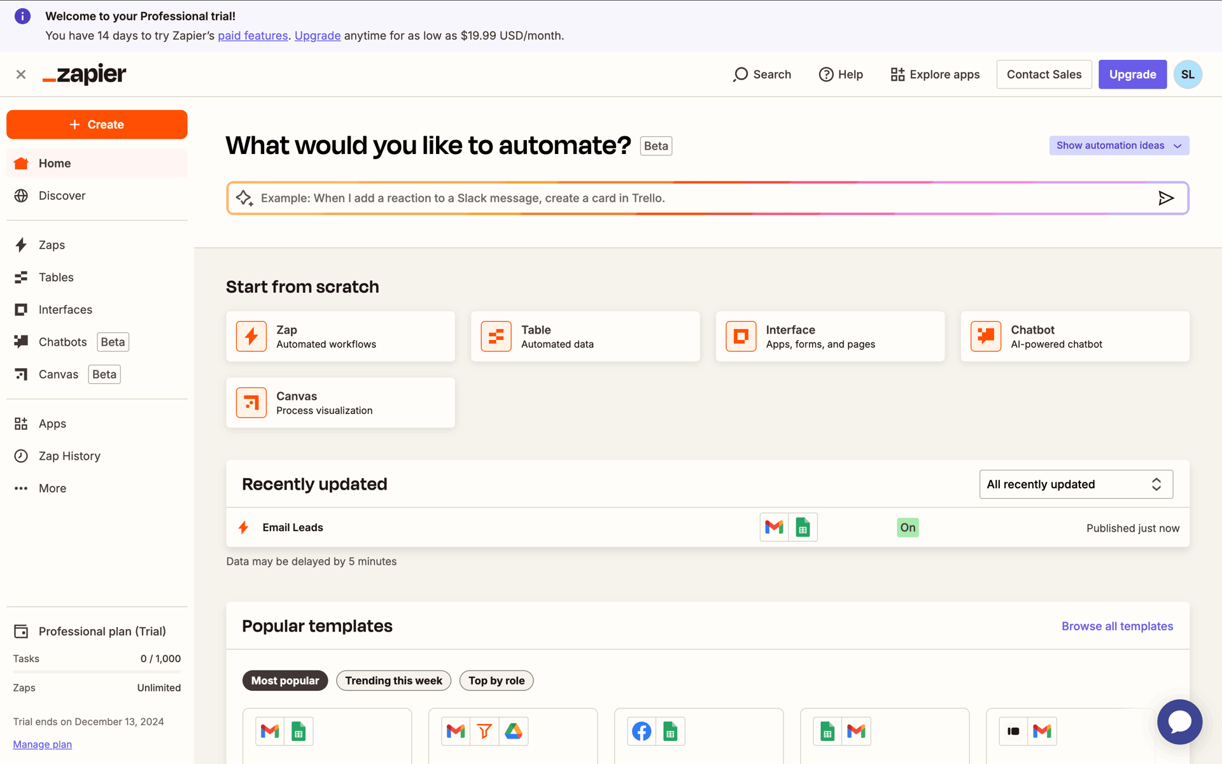
Task: Select Chatbot AI-powered chatbot text
Action: tap(1057, 337)
